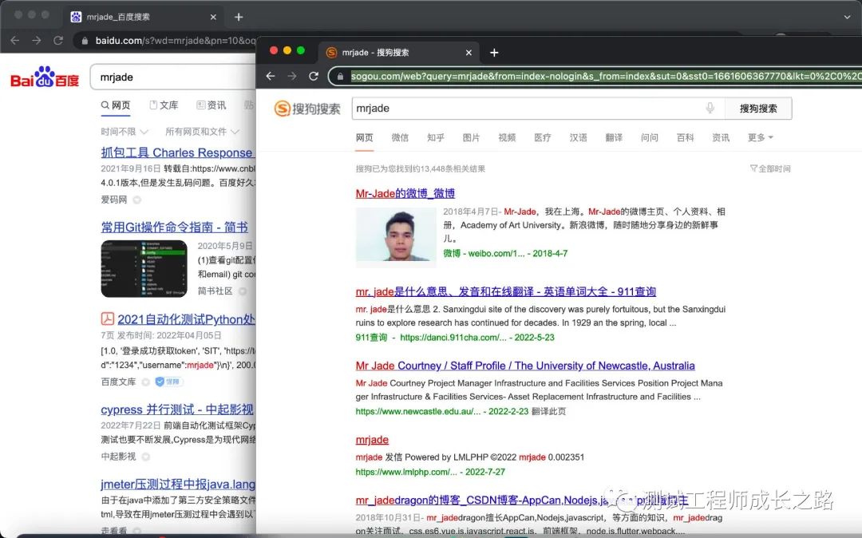This screenshot has width=862, height=538.
Task: Reload the Sogou page with refresh icon
Action: pyautogui.click(x=314, y=76)
